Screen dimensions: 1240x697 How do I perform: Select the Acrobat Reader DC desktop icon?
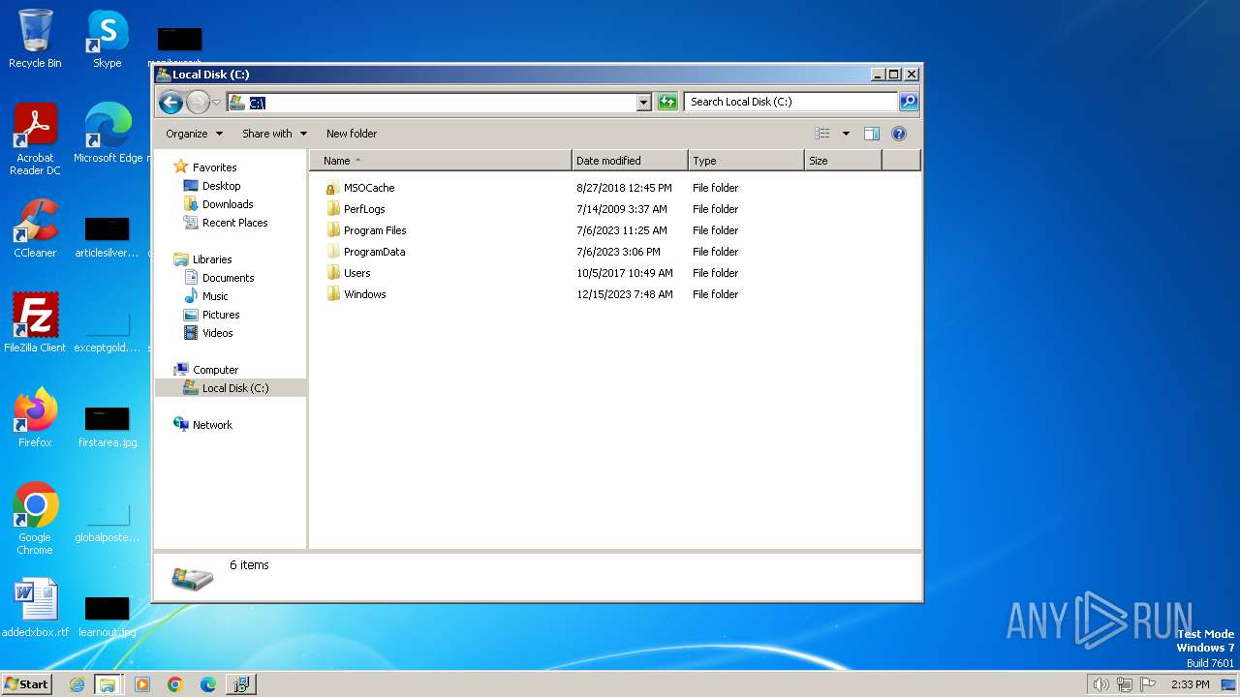(x=35, y=139)
